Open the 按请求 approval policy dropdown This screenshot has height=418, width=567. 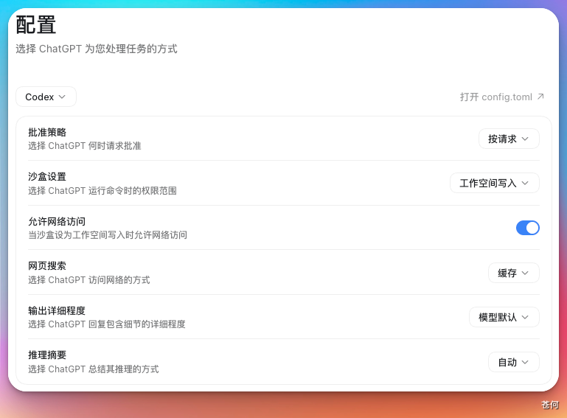pyautogui.click(x=509, y=139)
